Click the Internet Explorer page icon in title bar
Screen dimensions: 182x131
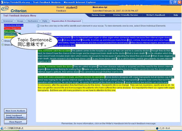pos(2,2)
